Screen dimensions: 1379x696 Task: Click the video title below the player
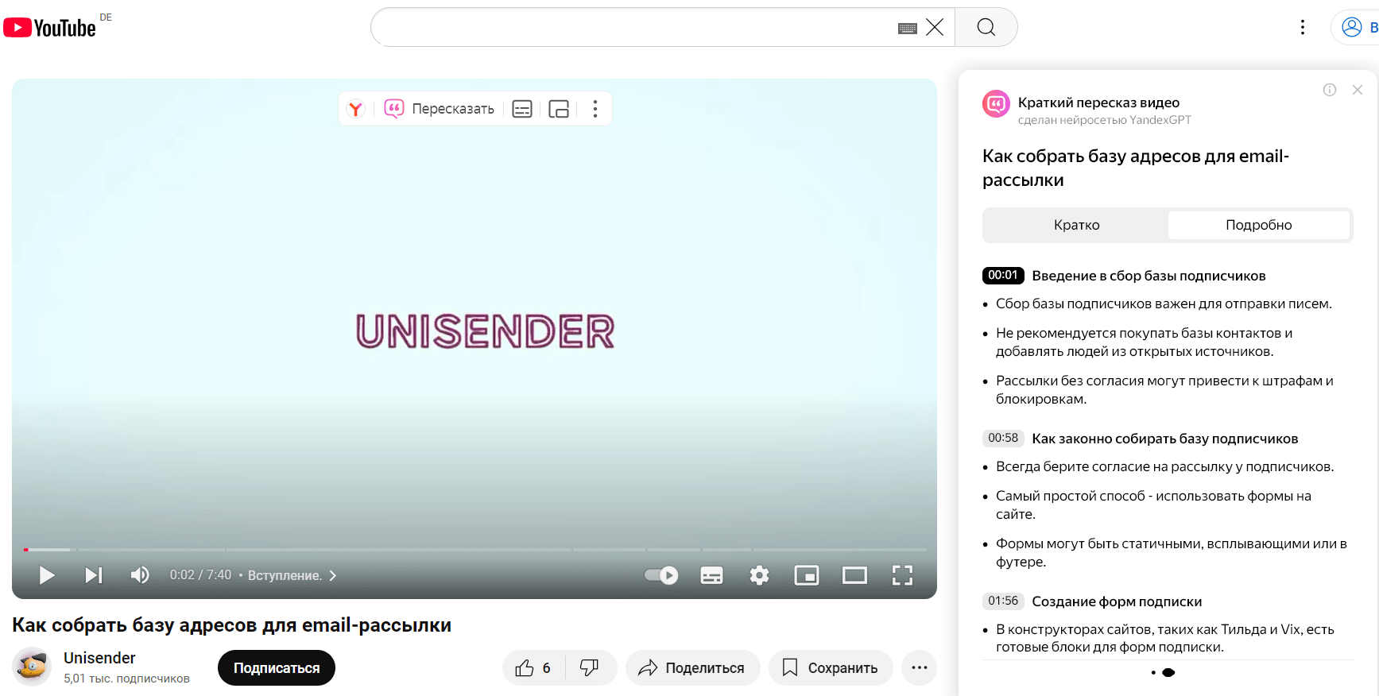[x=231, y=625]
